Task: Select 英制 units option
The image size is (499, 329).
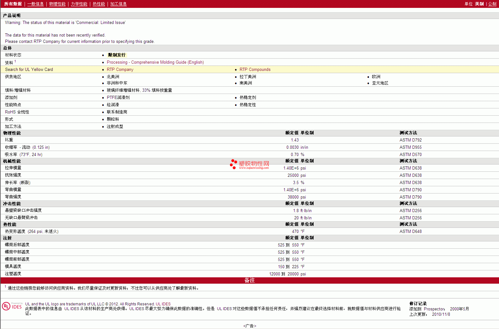Action: 479,4
